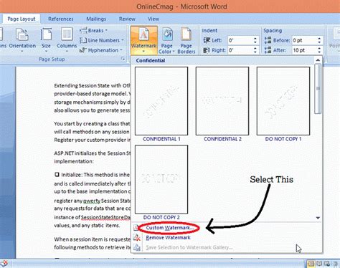Select the DO NOT COPY 1 watermark thumbnail
The height and width of the screenshot is (268, 340).
(283, 101)
